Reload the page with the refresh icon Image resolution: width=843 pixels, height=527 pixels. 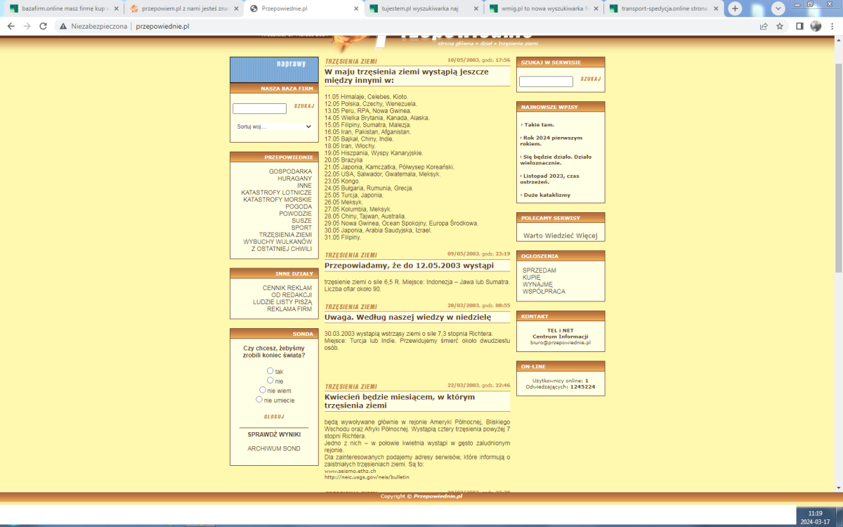tap(43, 26)
